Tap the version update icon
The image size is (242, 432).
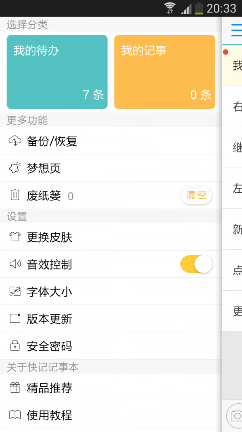pos(15,319)
